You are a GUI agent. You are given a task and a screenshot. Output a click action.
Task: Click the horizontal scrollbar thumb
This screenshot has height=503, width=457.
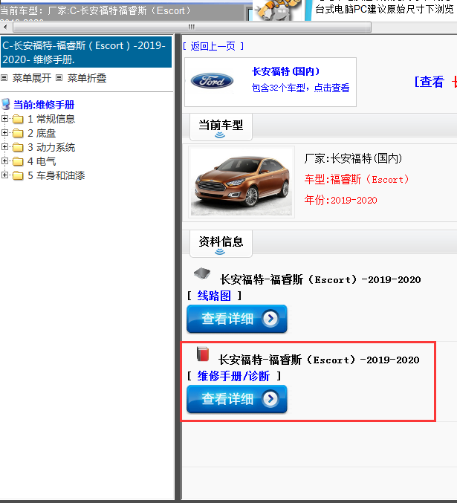click(192, 27)
